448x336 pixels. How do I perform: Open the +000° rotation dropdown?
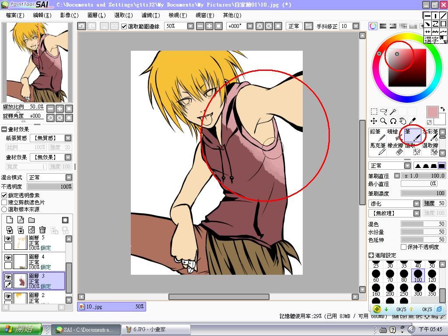pos(250,26)
